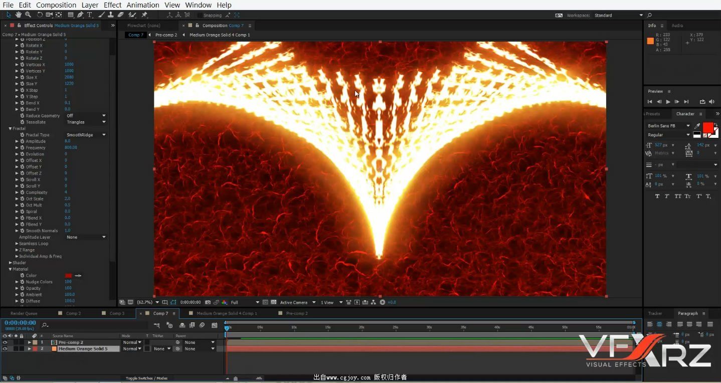
Task: Select the Pan Behind anchor point tool
Action: (x=59, y=15)
